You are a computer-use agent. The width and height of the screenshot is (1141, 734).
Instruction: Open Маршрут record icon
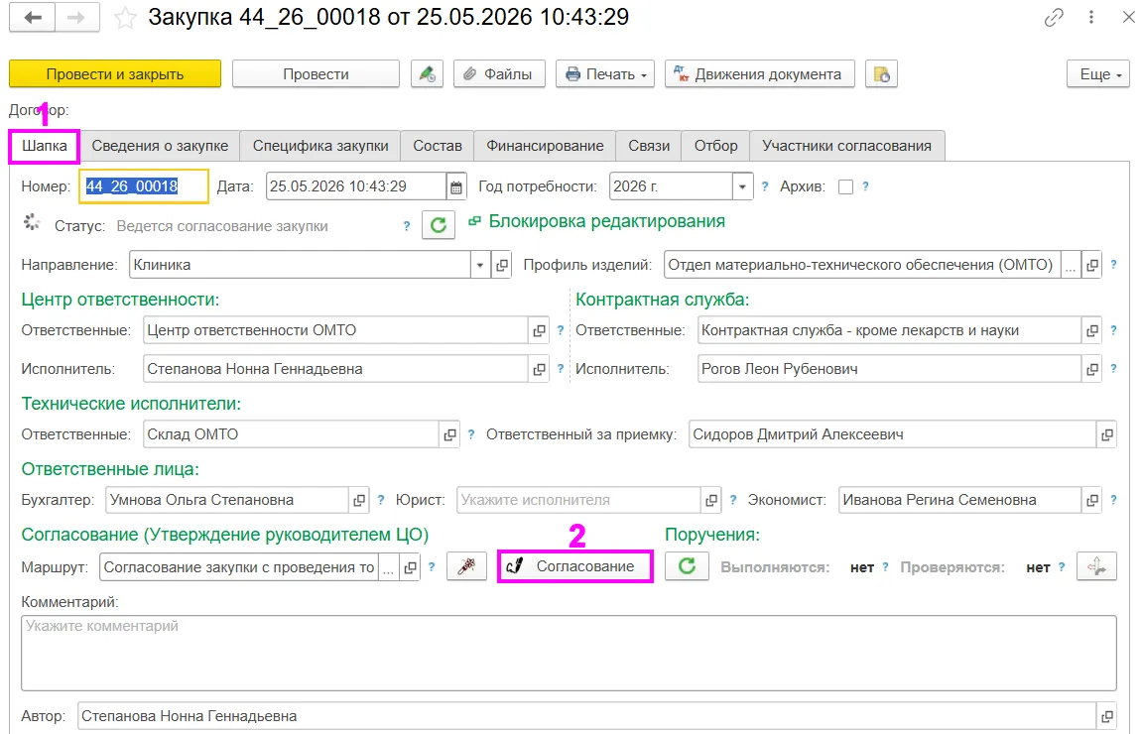[410, 567]
